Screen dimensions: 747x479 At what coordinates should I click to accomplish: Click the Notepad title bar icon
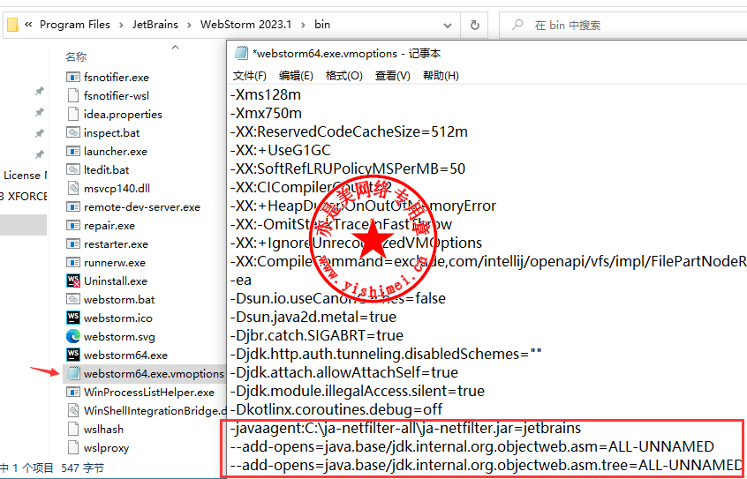pos(242,53)
